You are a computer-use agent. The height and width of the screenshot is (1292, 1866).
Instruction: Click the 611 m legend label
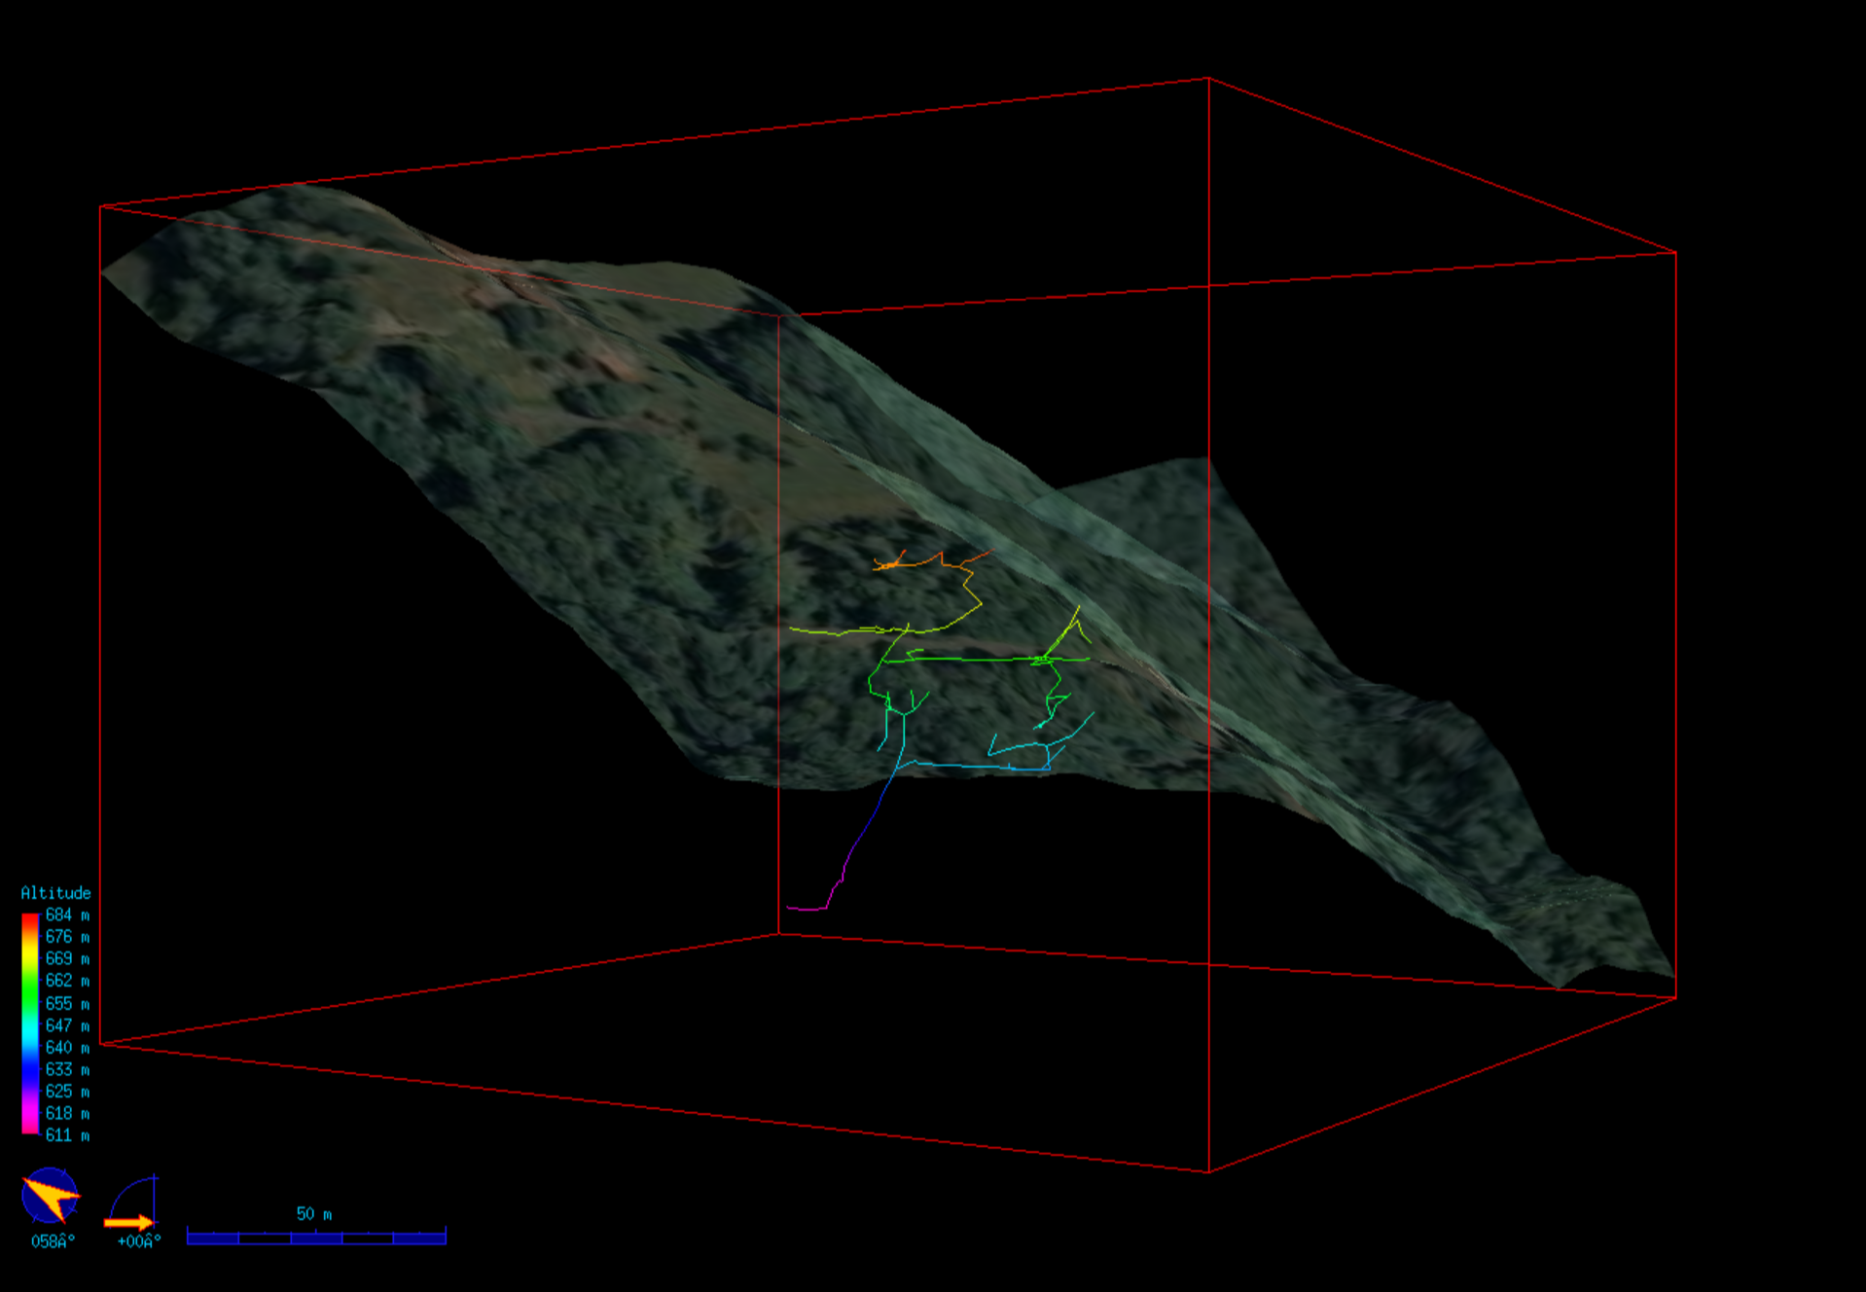[x=67, y=1135]
